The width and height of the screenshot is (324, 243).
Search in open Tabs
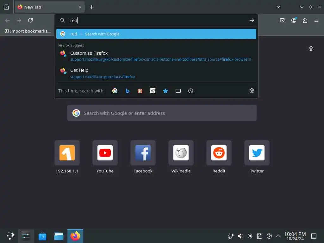pyautogui.click(x=178, y=91)
